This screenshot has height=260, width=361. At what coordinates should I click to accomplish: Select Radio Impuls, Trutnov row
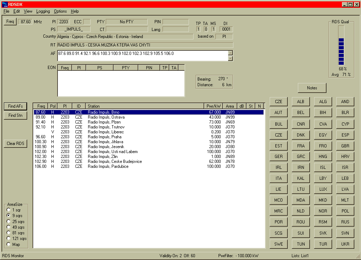point(148,127)
